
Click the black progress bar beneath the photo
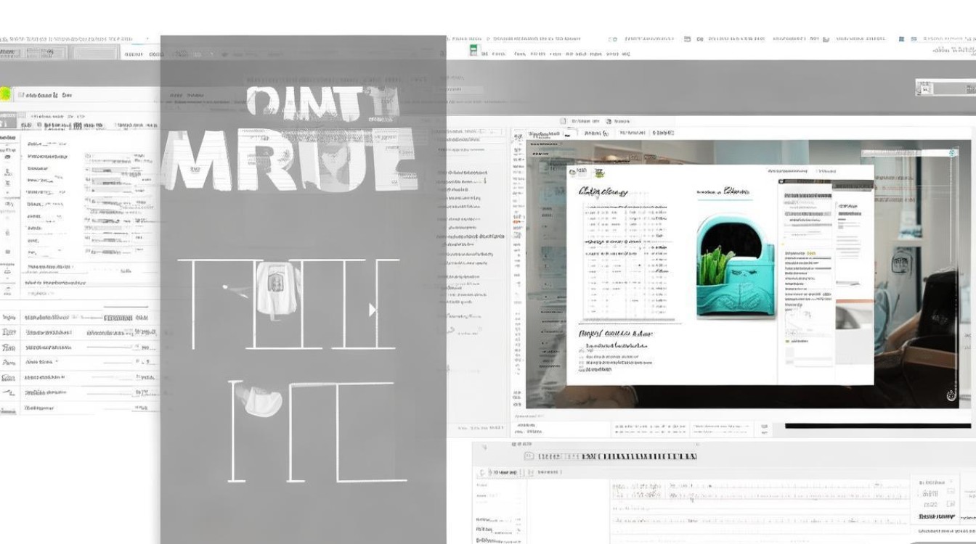[x=877, y=426]
